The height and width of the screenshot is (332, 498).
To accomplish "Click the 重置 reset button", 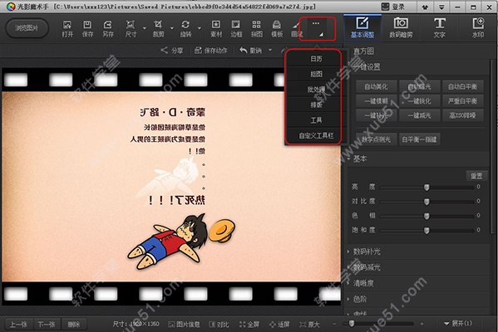I will tap(476, 176).
